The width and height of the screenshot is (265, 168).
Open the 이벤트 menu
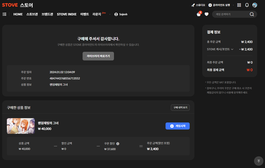pyautogui.click(x=84, y=14)
